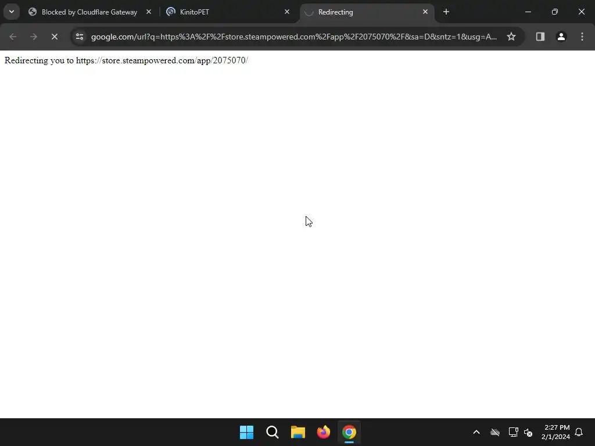595x446 pixels.
Task: Click the address bar URL
Action: 293,37
